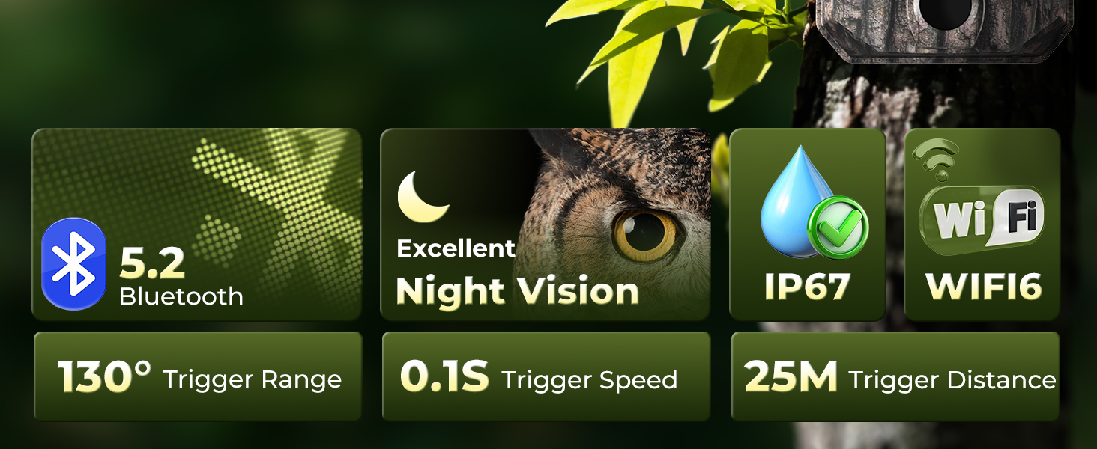Click the WiFi logo badge
Image resolution: width=1097 pixels, height=449 pixels.
(x=982, y=217)
